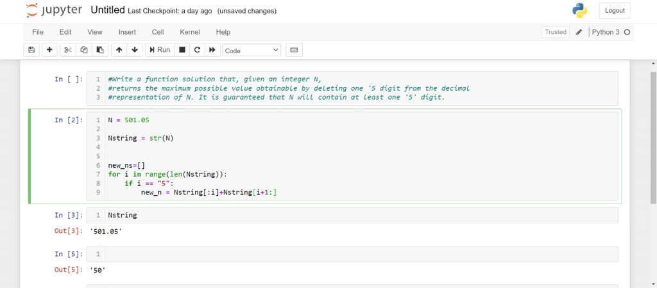
Task: Click the Logout button
Action: (x=614, y=11)
